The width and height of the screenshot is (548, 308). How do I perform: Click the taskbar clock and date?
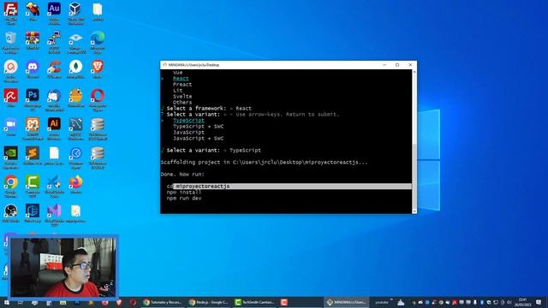[x=522, y=302]
